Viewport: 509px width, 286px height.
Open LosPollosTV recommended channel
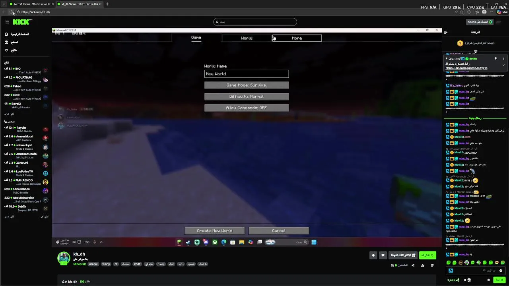[x=26, y=173]
